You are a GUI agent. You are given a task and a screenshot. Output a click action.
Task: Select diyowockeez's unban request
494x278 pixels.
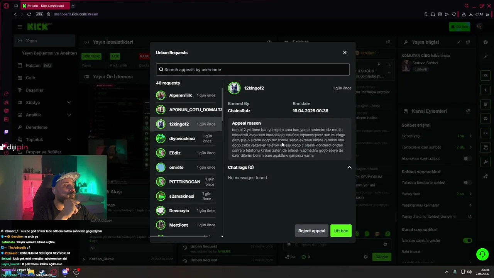point(186,139)
